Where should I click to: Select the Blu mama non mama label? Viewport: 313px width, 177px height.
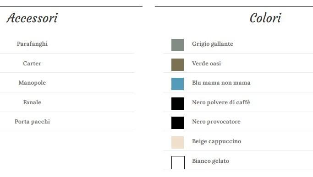pos(221,83)
